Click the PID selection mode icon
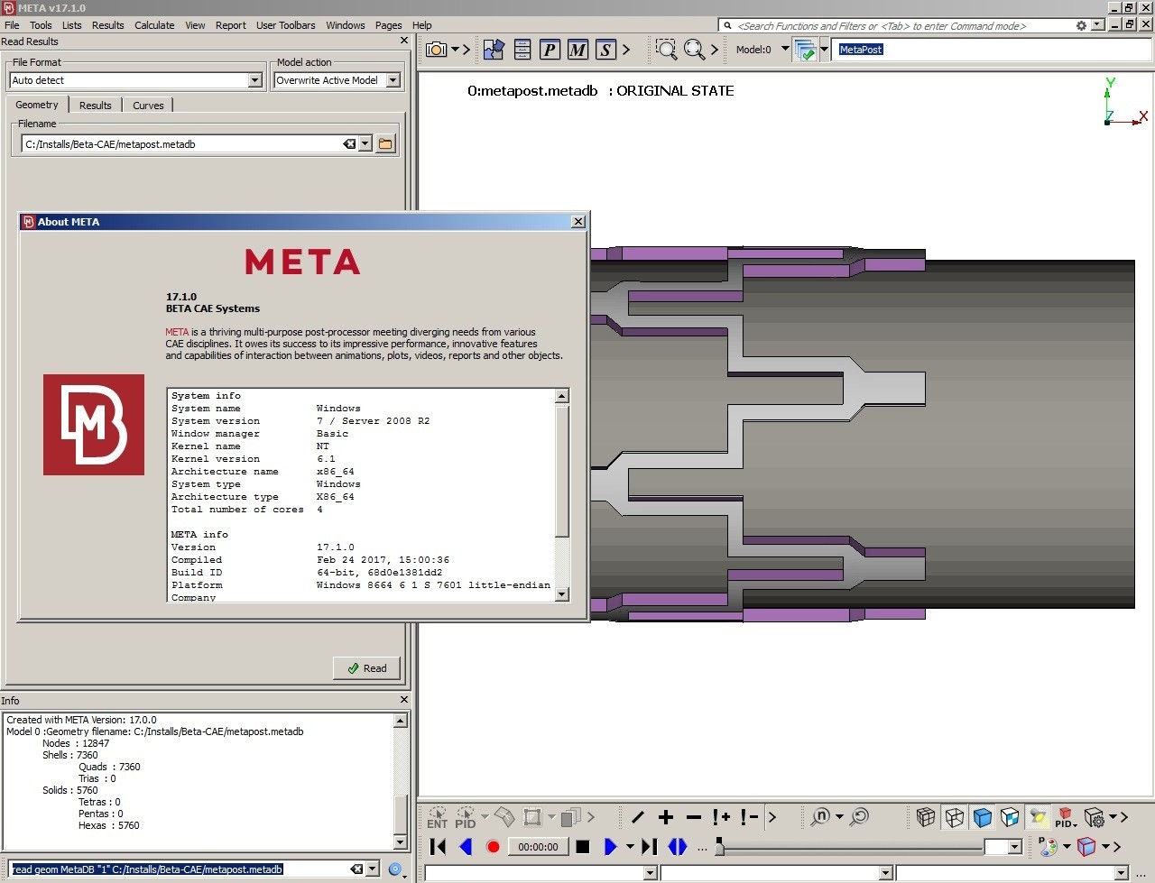Viewport: 1155px width, 883px height. coord(466,817)
